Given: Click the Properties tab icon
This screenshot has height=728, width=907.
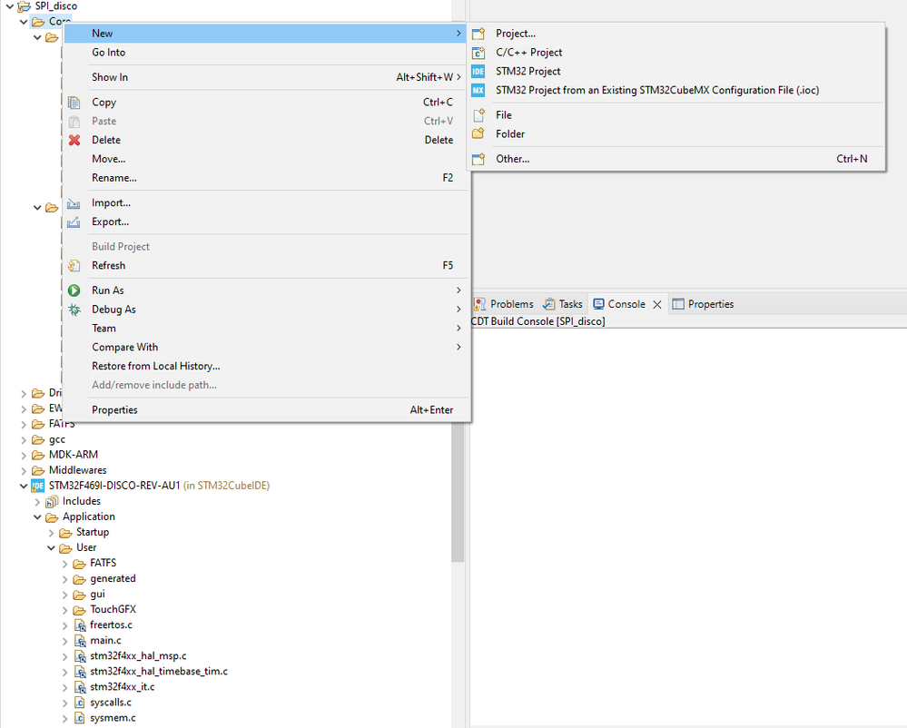Looking at the screenshot, I should [x=678, y=304].
